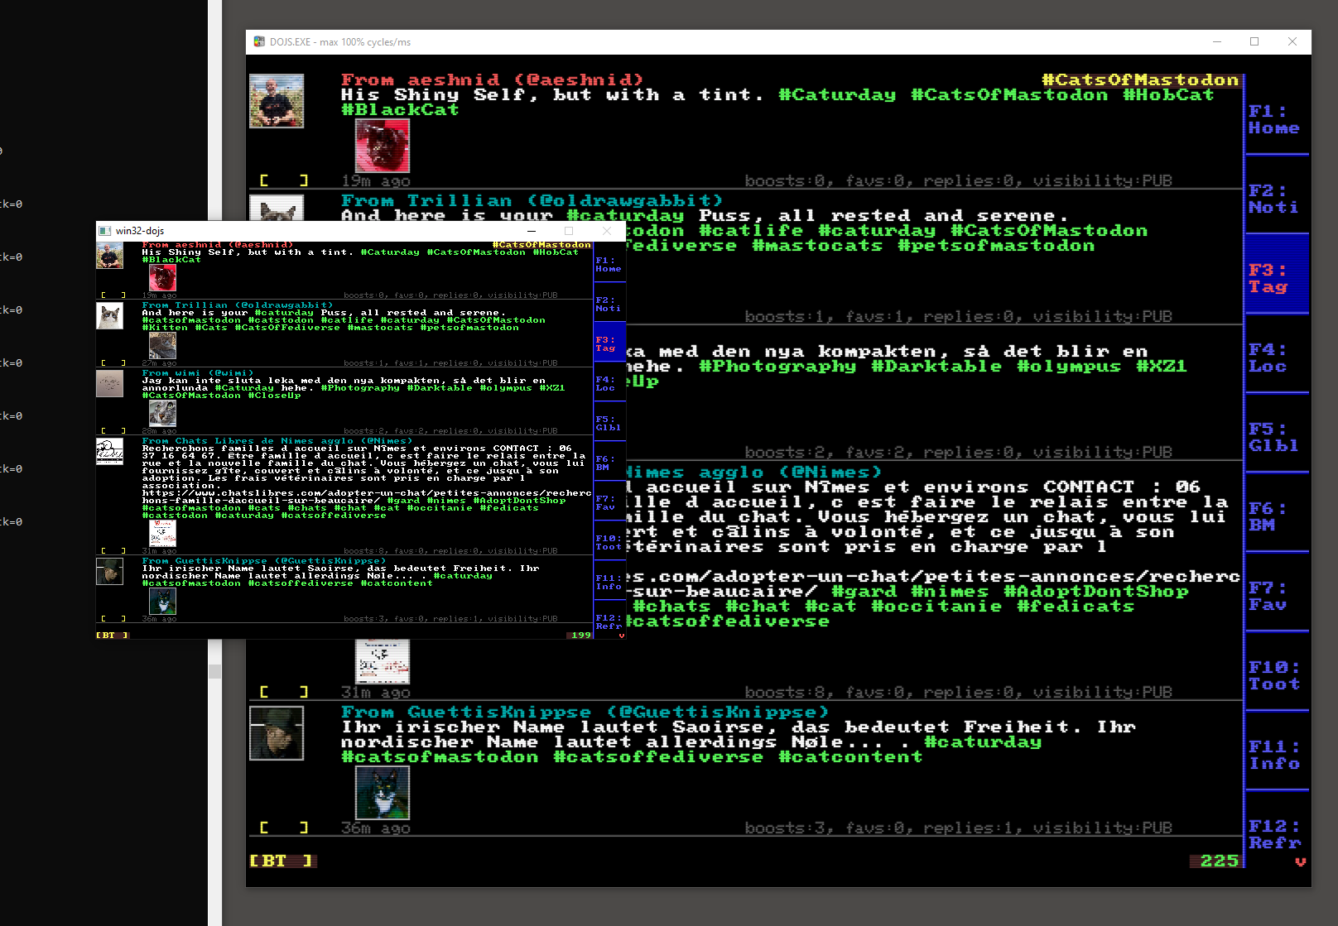
Task: Click Trillian's cat avatar in the small win32-dojs window
Action: pyautogui.click(x=109, y=316)
